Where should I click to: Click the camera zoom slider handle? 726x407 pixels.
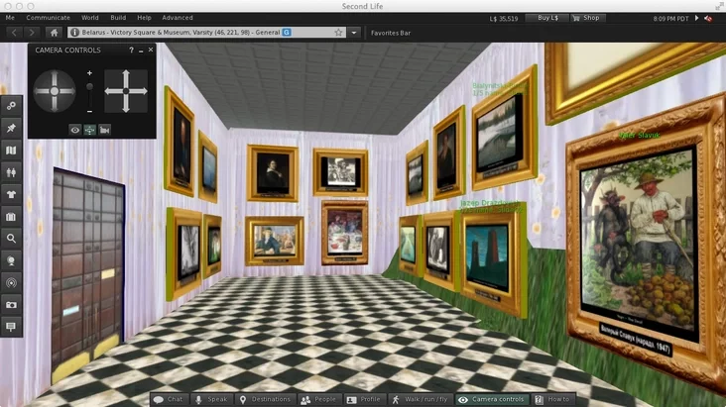[90, 86]
